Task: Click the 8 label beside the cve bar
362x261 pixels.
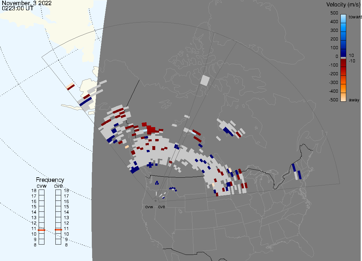Action: [x=66, y=245]
